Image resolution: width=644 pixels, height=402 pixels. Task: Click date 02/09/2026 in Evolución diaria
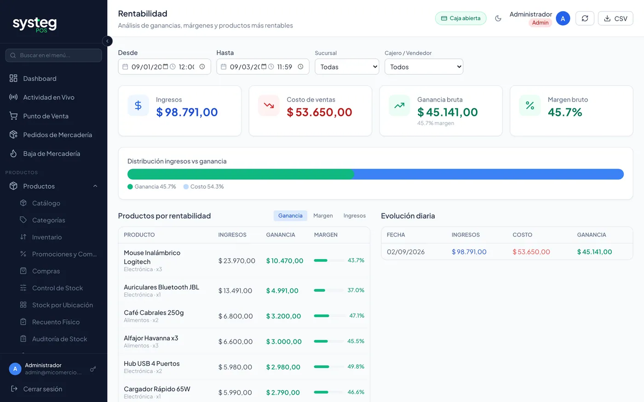[406, 252]
